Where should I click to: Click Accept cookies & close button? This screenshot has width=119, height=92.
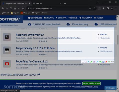pyautogui.click(x=92, y=83)
